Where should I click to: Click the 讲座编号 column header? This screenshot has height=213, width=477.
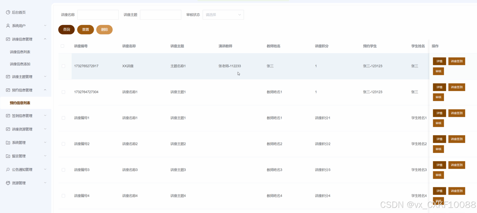[x=81, y=46]
